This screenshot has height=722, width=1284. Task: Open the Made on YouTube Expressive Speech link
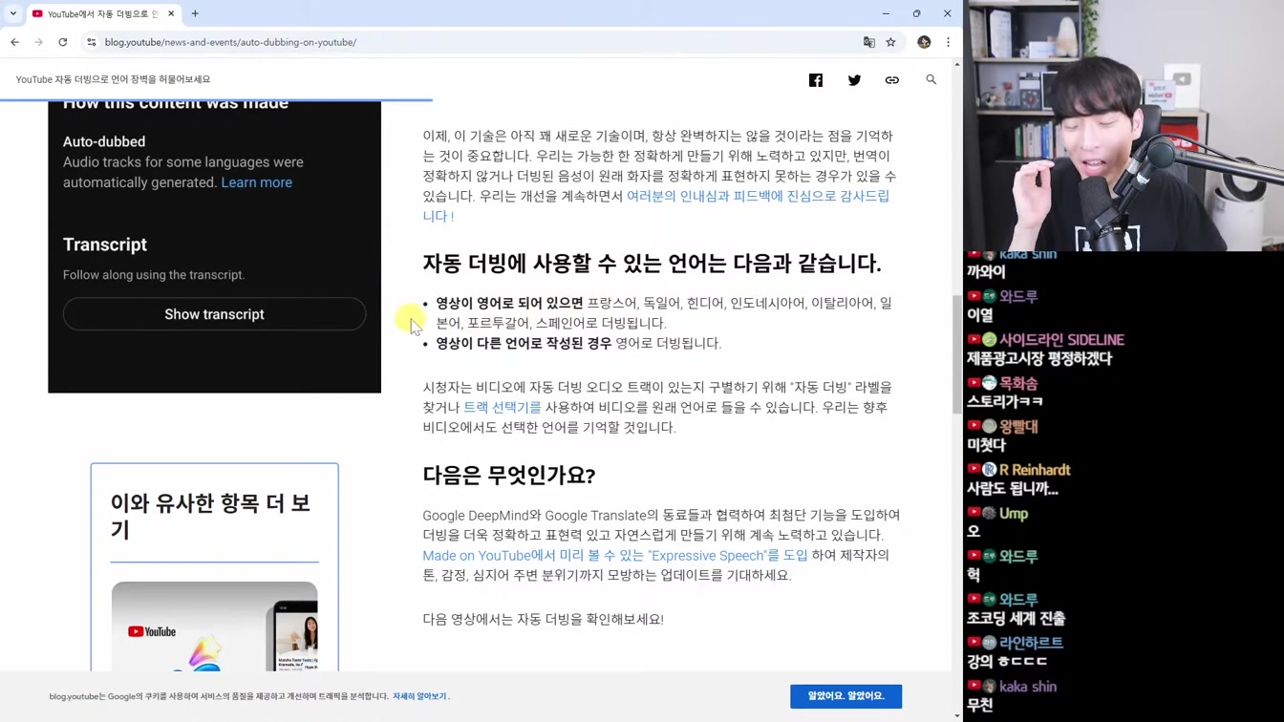pos(615,555)
